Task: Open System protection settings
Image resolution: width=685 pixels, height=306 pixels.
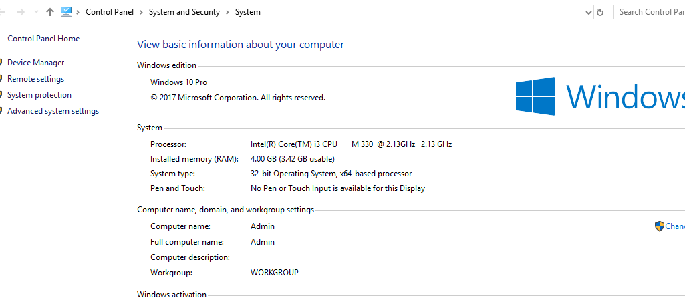Action: [x=39, y=95]
